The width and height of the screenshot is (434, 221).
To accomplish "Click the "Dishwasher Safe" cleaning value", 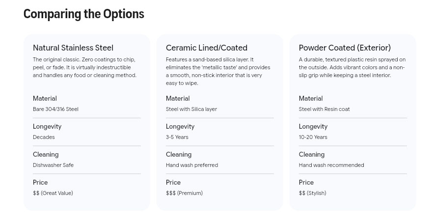I will click(x=53, y=165).
